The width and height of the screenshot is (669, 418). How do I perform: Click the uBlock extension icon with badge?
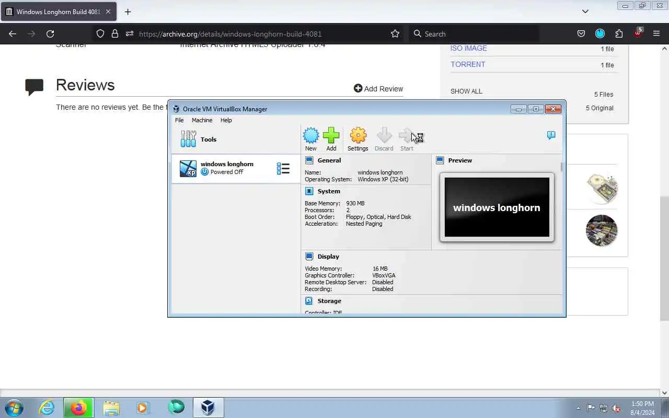click(x=638, y=33)
